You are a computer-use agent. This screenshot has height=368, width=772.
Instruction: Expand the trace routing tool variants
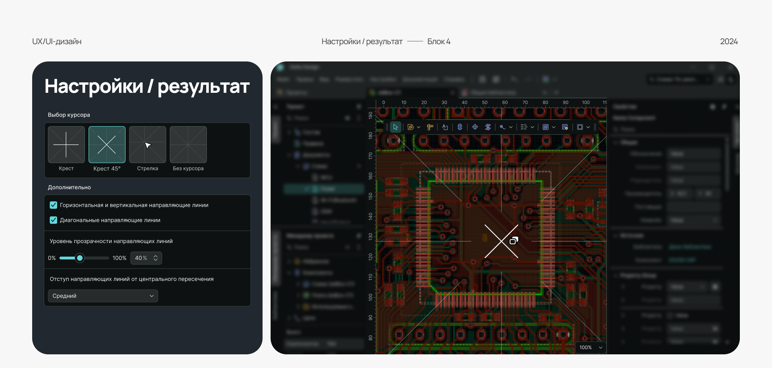pos(511,127)
